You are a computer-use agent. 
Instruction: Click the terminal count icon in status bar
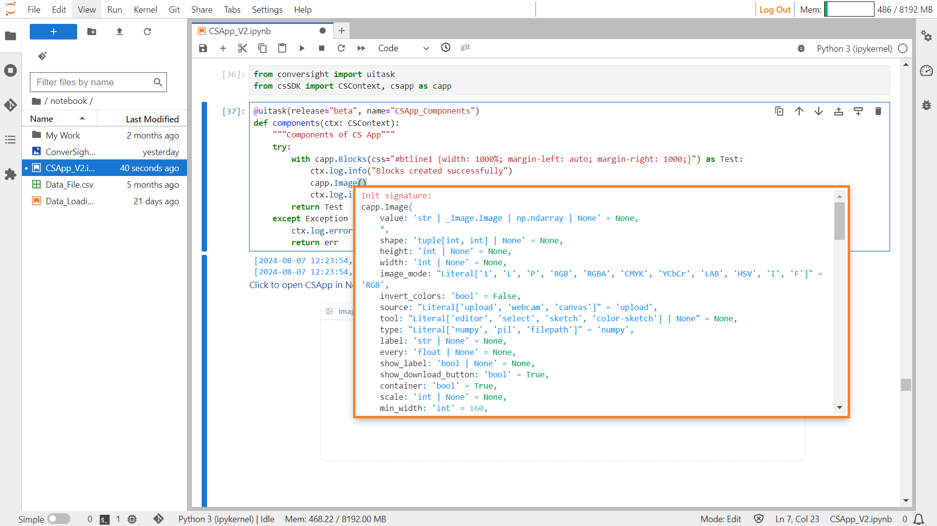[104, 519]
